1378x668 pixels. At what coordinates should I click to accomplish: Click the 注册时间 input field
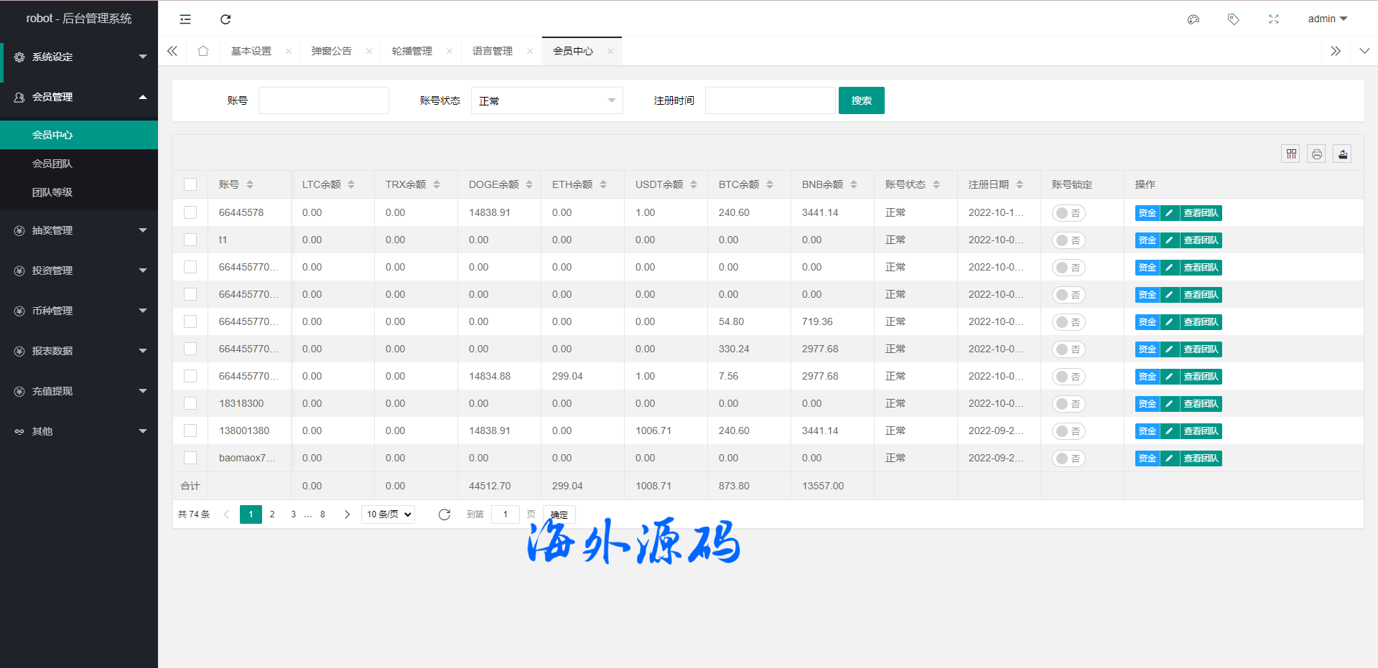(770, 100)
